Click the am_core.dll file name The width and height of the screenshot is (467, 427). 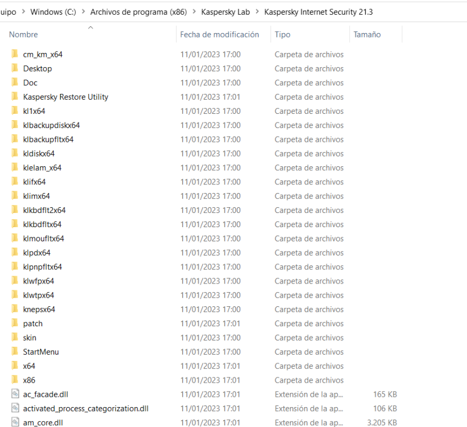(43, 422)
